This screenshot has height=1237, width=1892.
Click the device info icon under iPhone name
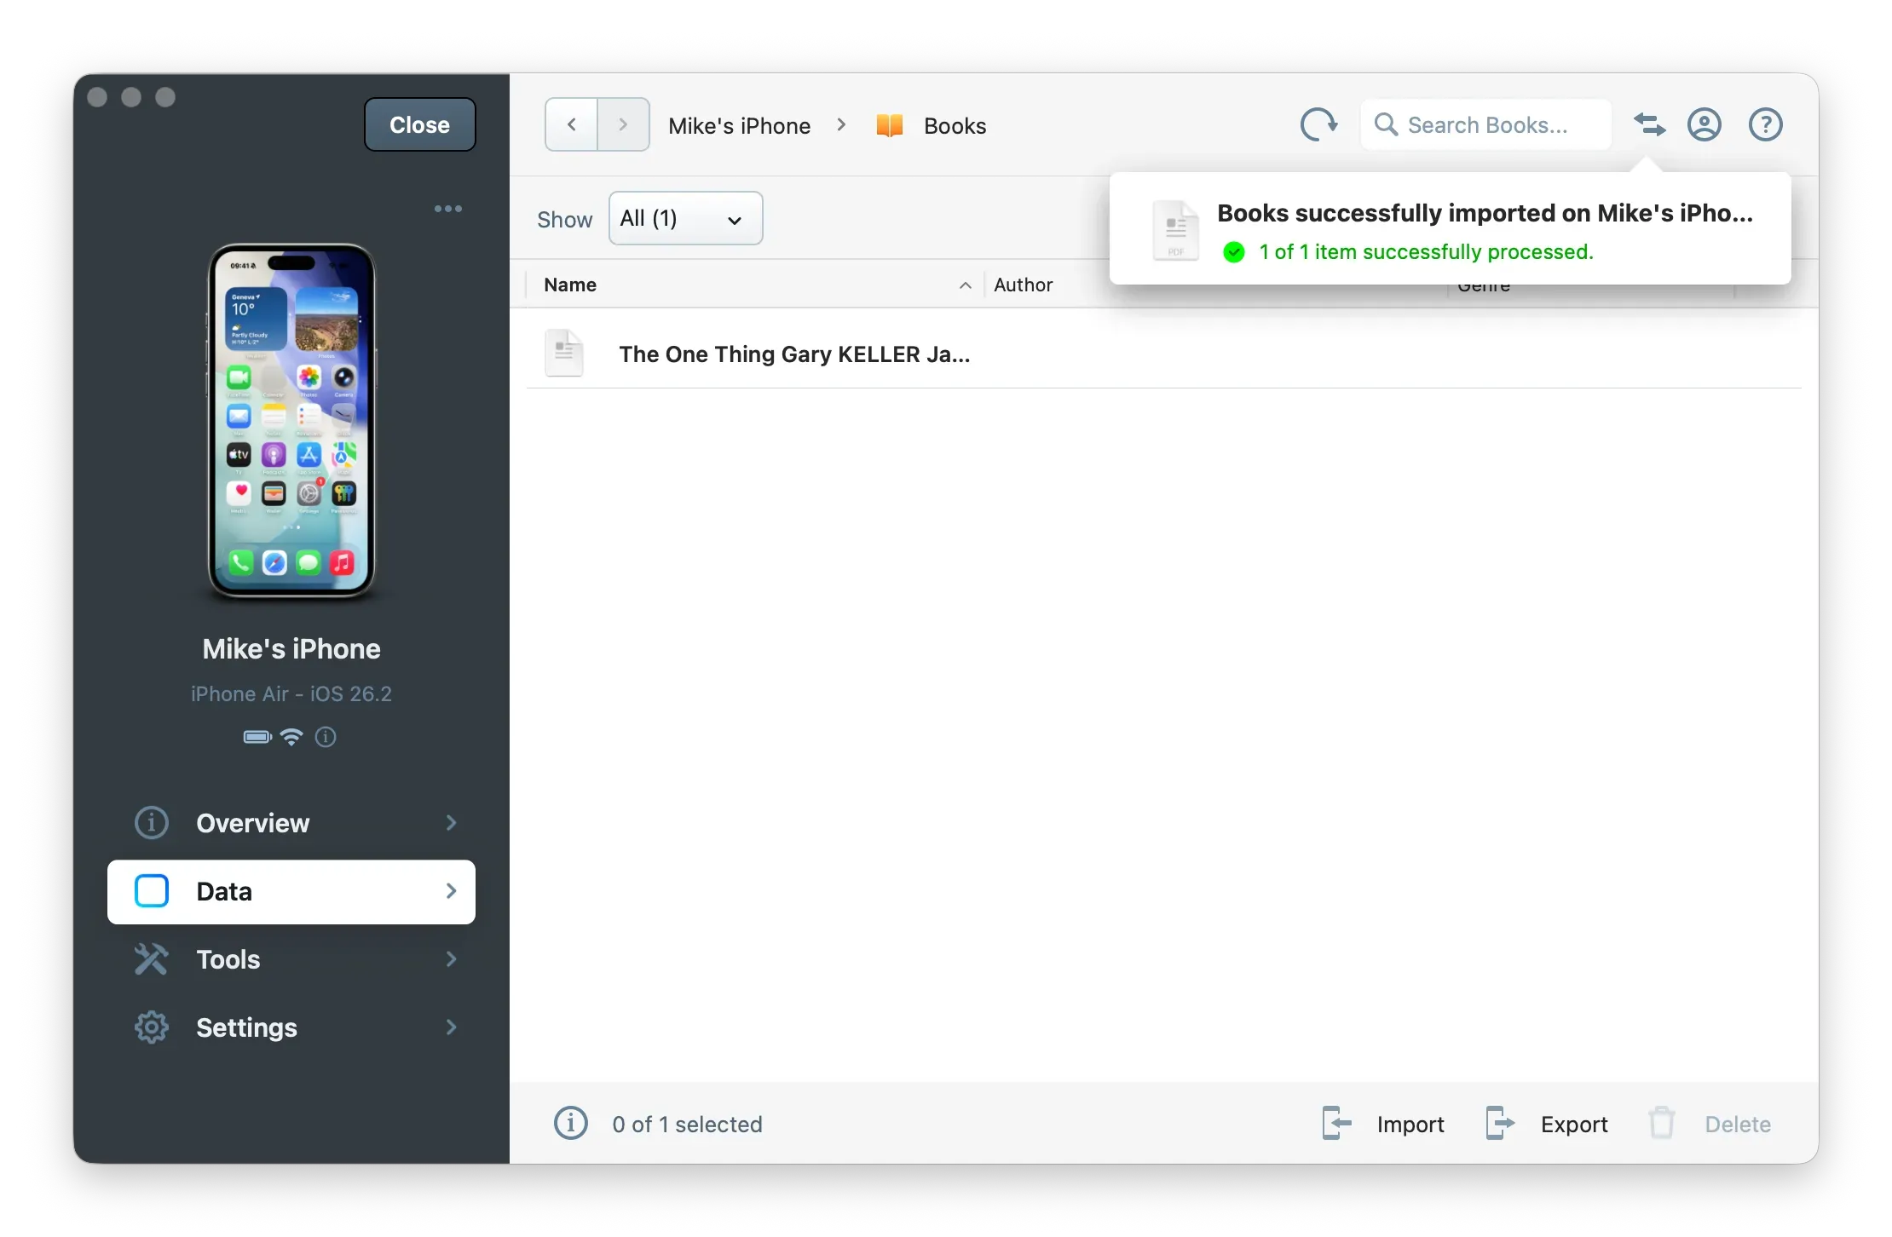point(326,737)
